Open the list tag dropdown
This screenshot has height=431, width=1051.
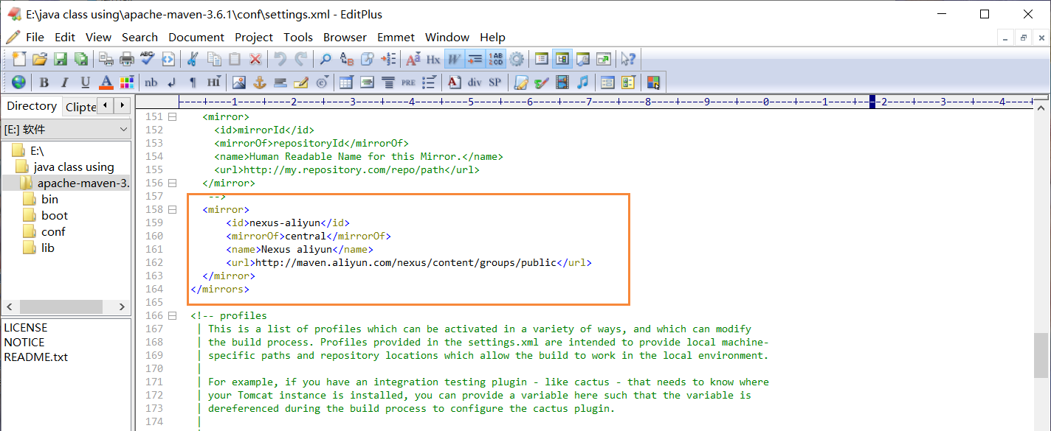430,82
